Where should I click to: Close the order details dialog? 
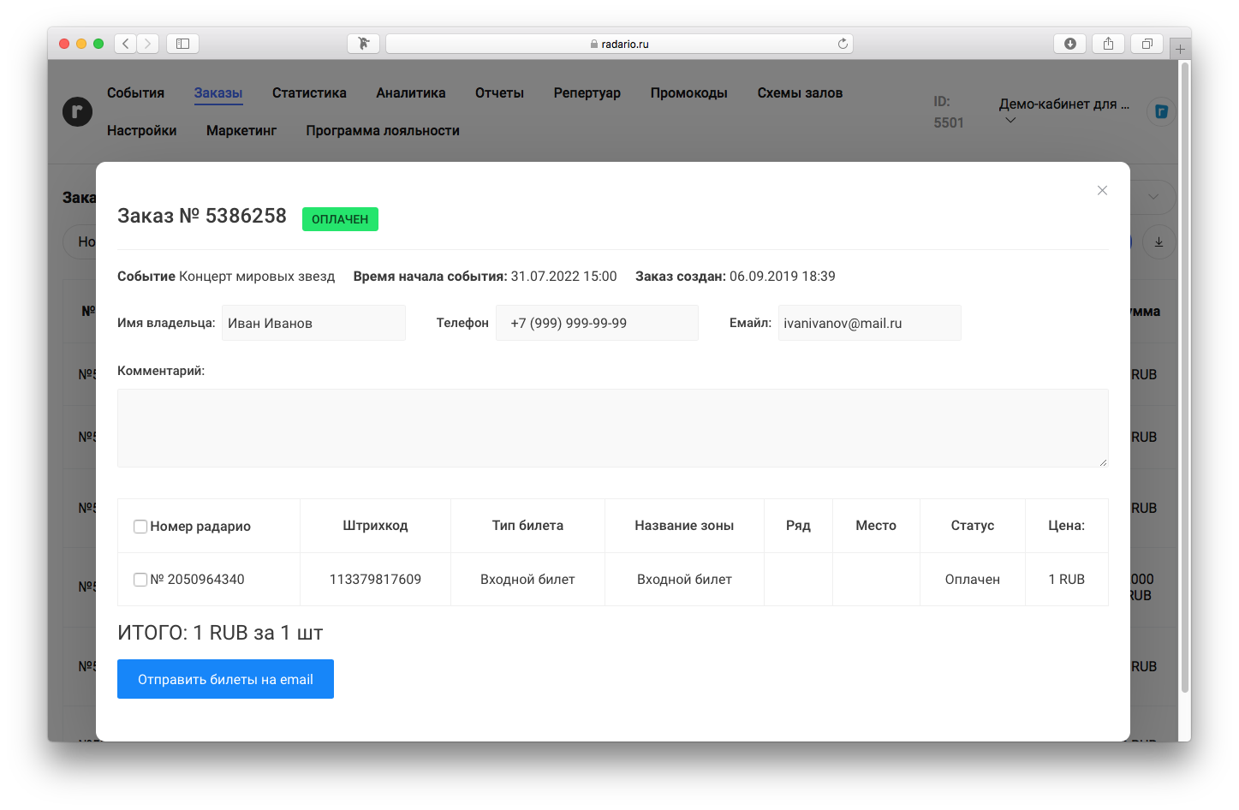click(1102, 190)
